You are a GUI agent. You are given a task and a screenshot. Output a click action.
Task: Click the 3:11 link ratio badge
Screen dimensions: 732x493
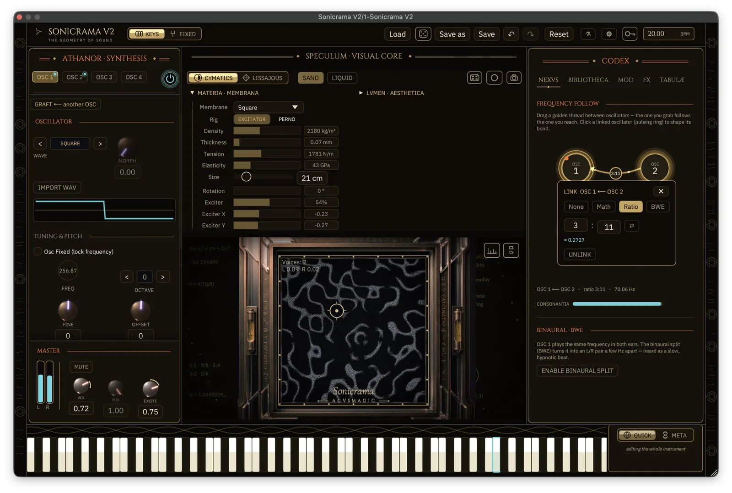coord(616,173)
